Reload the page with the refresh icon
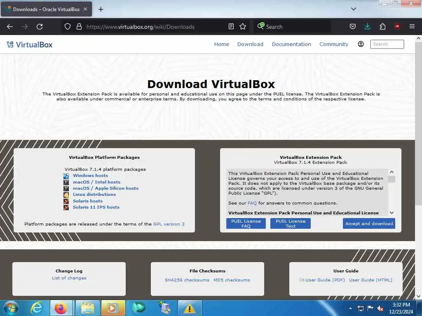 (40, 27)
